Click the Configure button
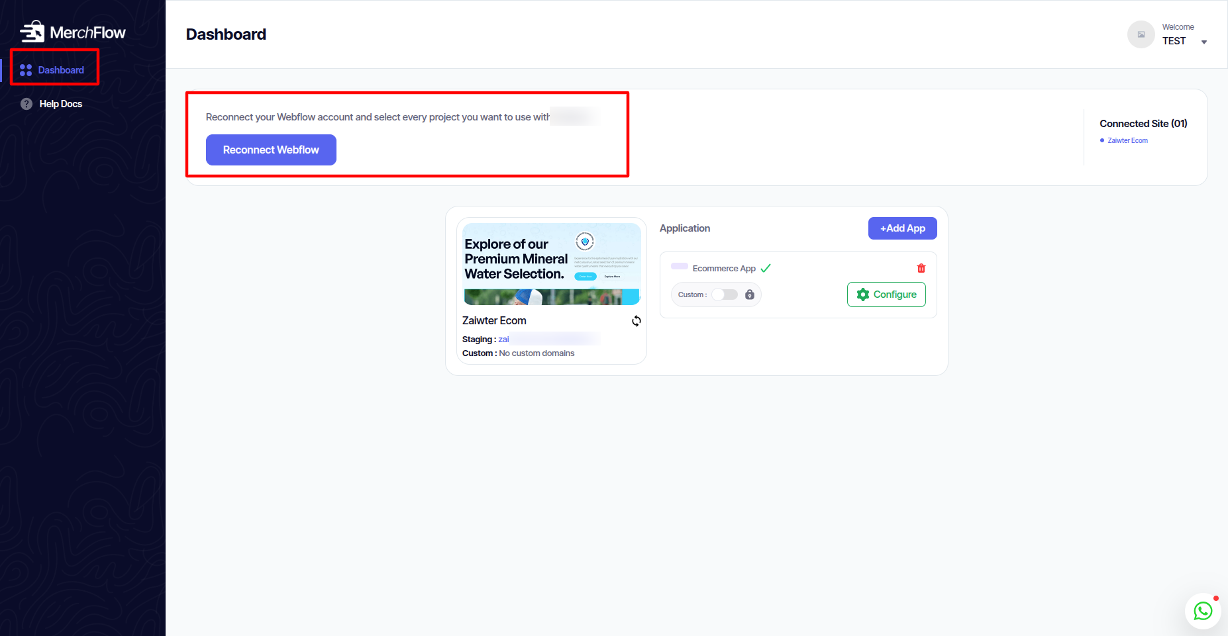 tap(886, 295)
